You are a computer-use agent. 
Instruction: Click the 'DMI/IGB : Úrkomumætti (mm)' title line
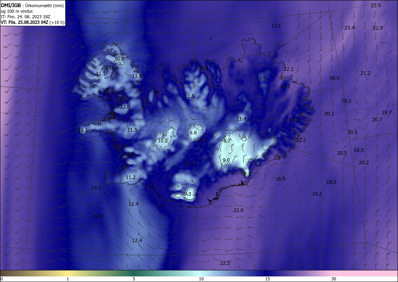point(32,5)
